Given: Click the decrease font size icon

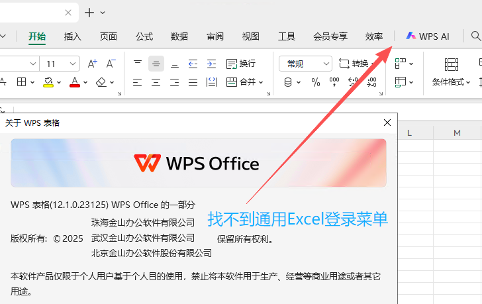Looking at the screenshot, I should point(111,64).
